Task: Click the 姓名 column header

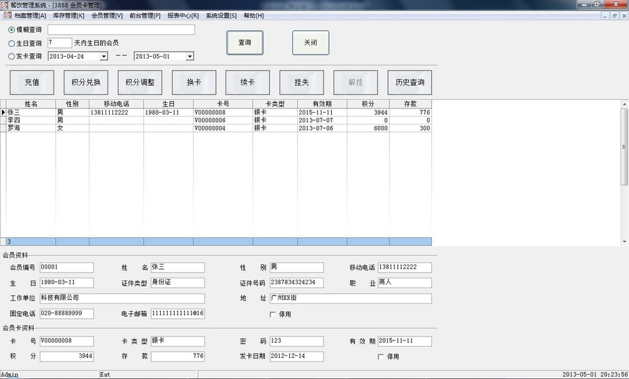Action: click(x=31, y=104)
